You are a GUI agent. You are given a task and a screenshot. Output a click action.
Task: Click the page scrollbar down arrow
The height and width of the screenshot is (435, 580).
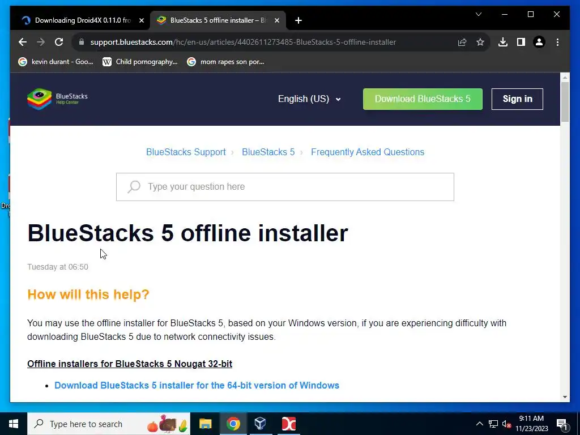coord(565,397)
